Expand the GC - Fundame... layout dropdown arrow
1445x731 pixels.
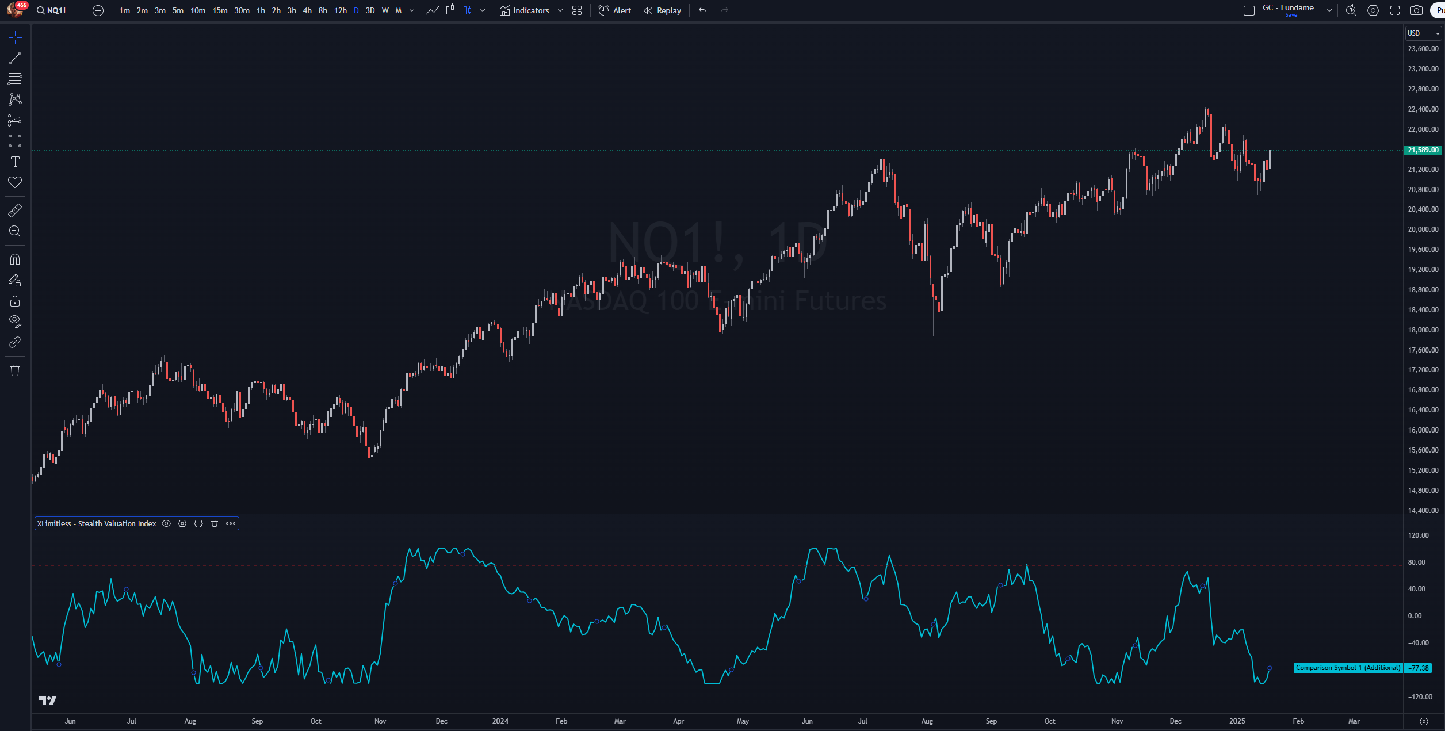pyautogui.click(x=1329, y=10)
